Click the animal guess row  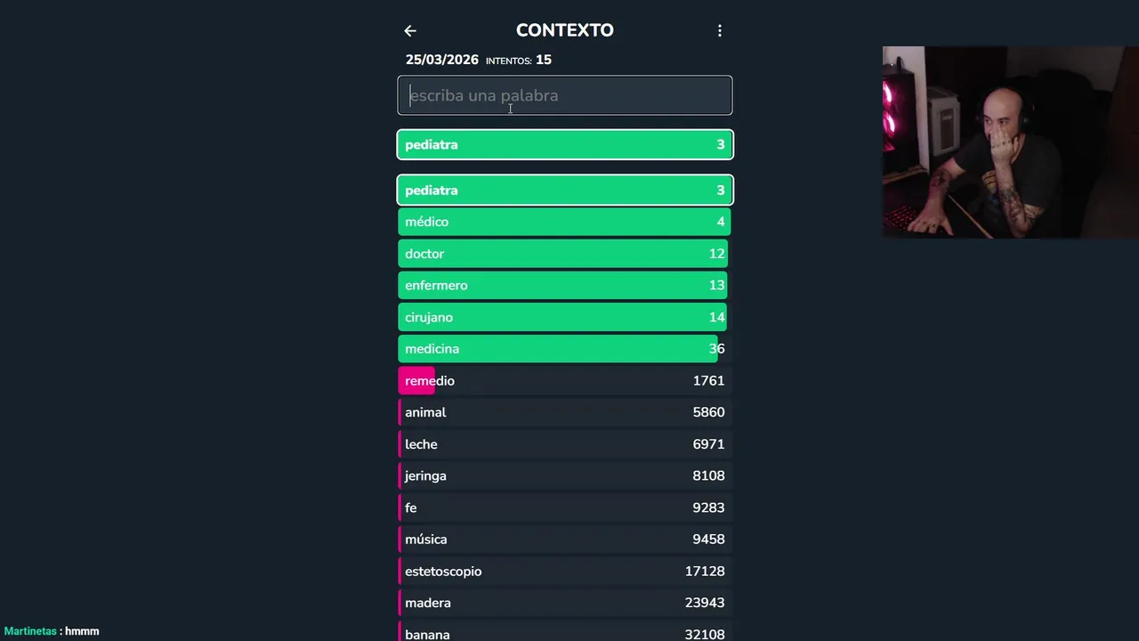(x=565, y=412)
